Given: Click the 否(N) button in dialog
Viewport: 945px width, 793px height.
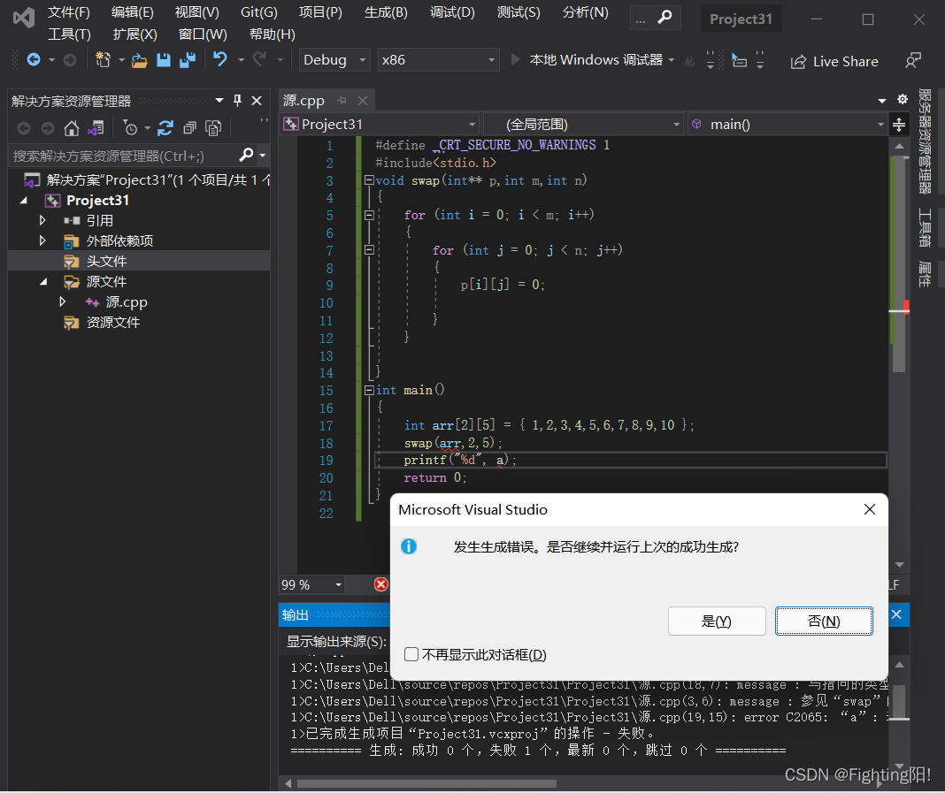Looking at the screenshot, I should click(824, 621).
